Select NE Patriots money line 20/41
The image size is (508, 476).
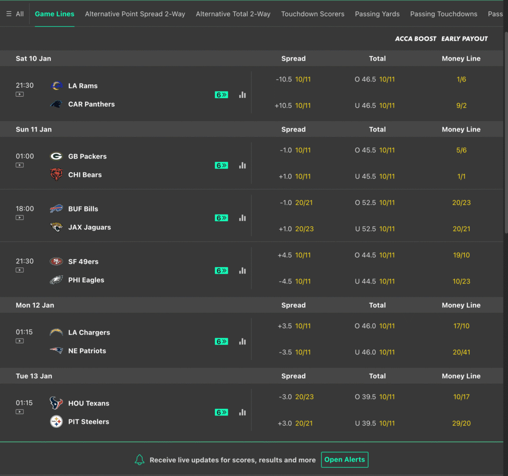point(461,352)
